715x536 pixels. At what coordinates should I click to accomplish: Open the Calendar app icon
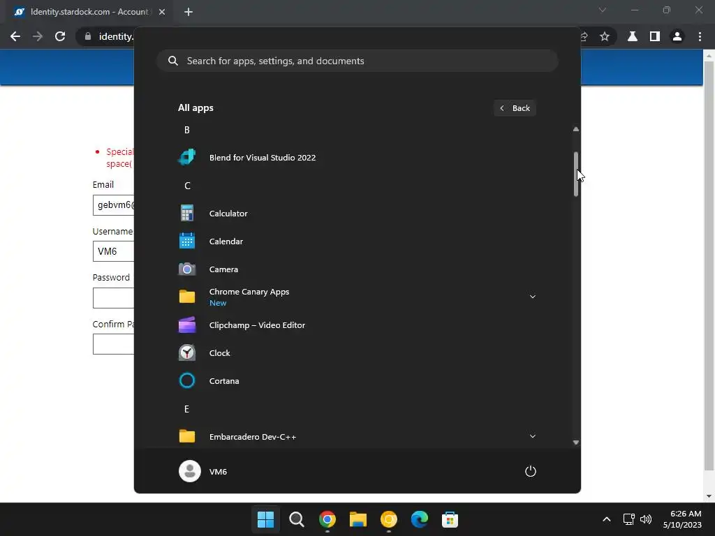(187, 241)
